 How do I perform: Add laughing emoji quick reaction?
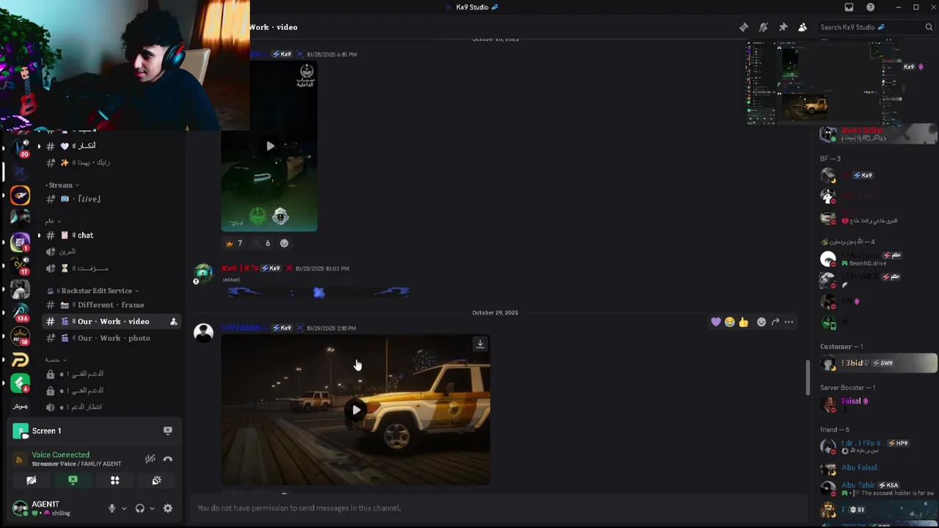click(x=730, y=322)
